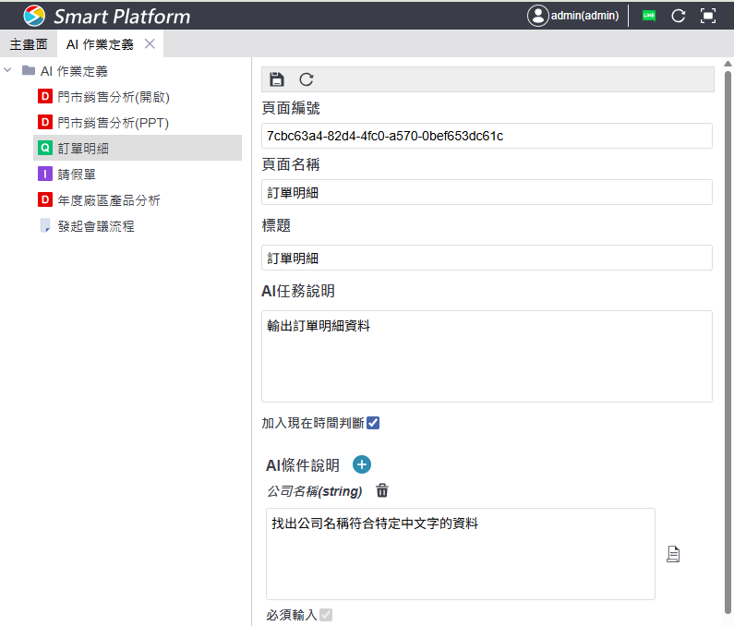Toggle fullscreen with the header icon
Screen dimensions: 734x626
708,16
